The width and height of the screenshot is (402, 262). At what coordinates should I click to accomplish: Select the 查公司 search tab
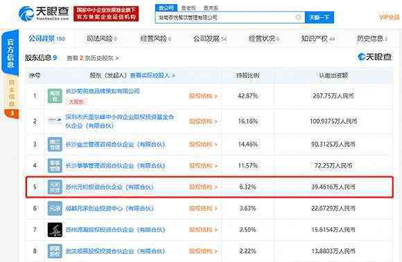(x=166, y=8)
